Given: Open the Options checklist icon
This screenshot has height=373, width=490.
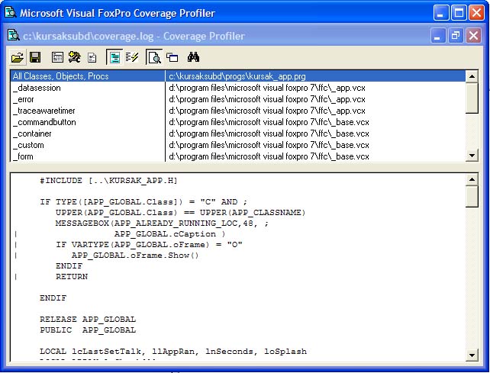Looking at the screenshot, I should click(92, 57).
